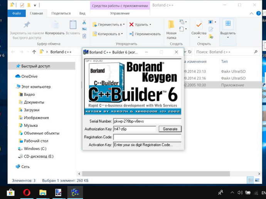Open Opera browser from taskbar

click(x=27, y=192)
